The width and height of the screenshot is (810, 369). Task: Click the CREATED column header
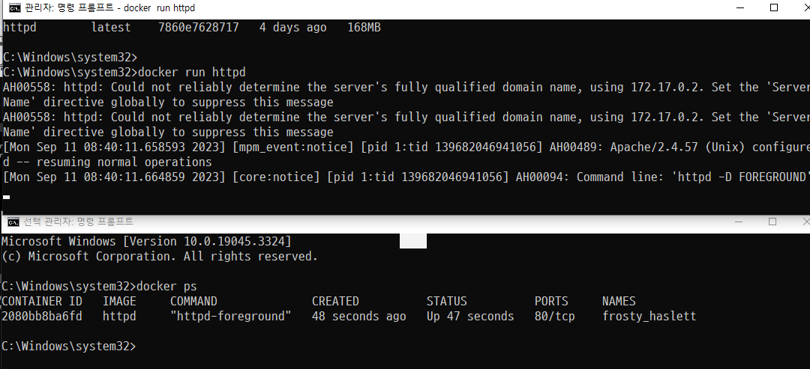pyautogui.click(x=335, y=301)
